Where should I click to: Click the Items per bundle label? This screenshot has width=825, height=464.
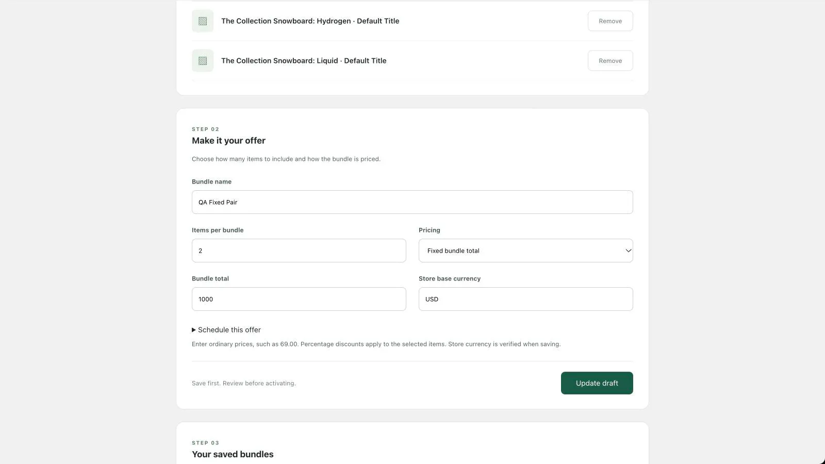(218, 230)
